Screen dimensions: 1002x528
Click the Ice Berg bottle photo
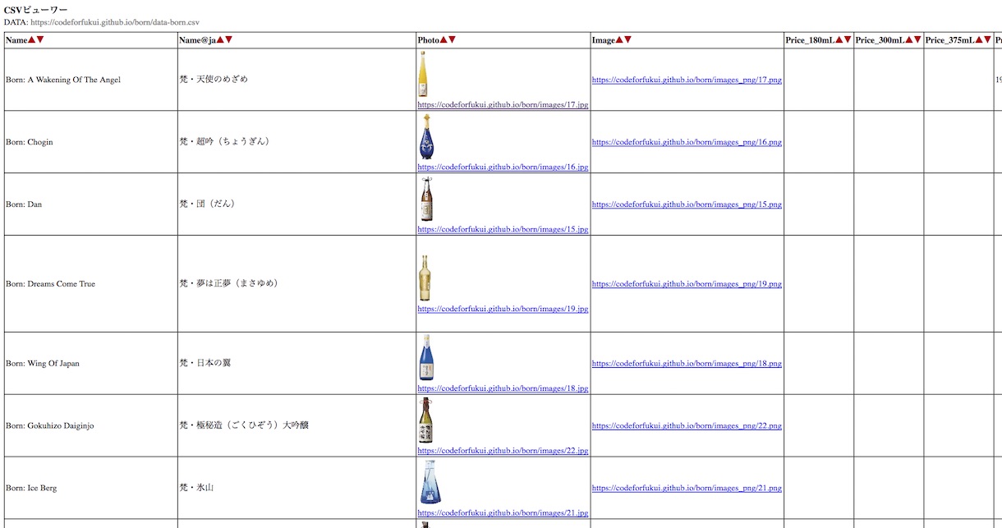tap(430, 482)
